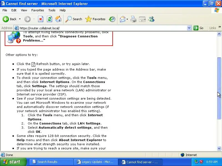Click the scrollbar down arrow
The height and width of the screenshot is (166, 222).
(x=219, y=148)
